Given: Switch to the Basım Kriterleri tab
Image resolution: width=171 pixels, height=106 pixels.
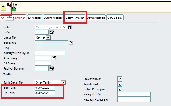Looking at the screenshot, I should point(75,18).
